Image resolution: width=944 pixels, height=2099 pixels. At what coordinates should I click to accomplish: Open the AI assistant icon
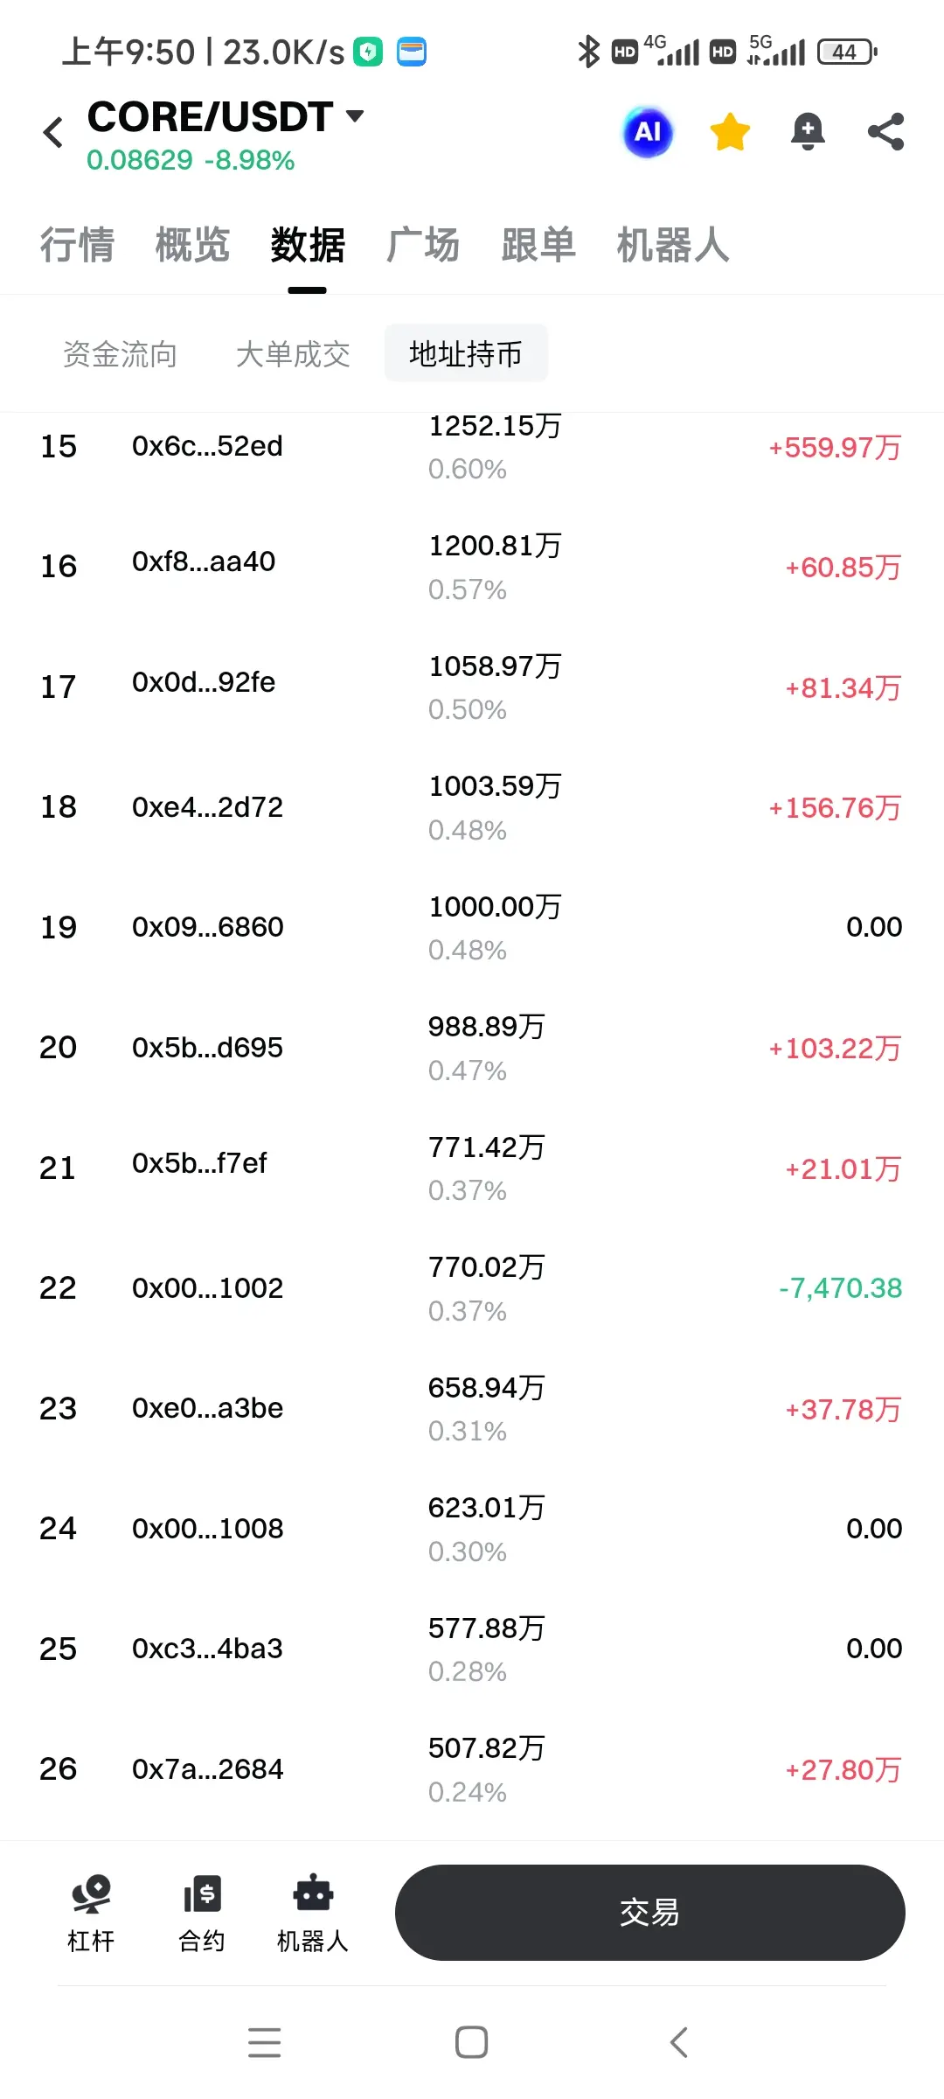648,132
